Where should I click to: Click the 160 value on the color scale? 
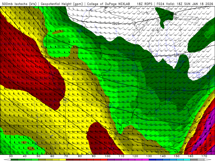191,156
